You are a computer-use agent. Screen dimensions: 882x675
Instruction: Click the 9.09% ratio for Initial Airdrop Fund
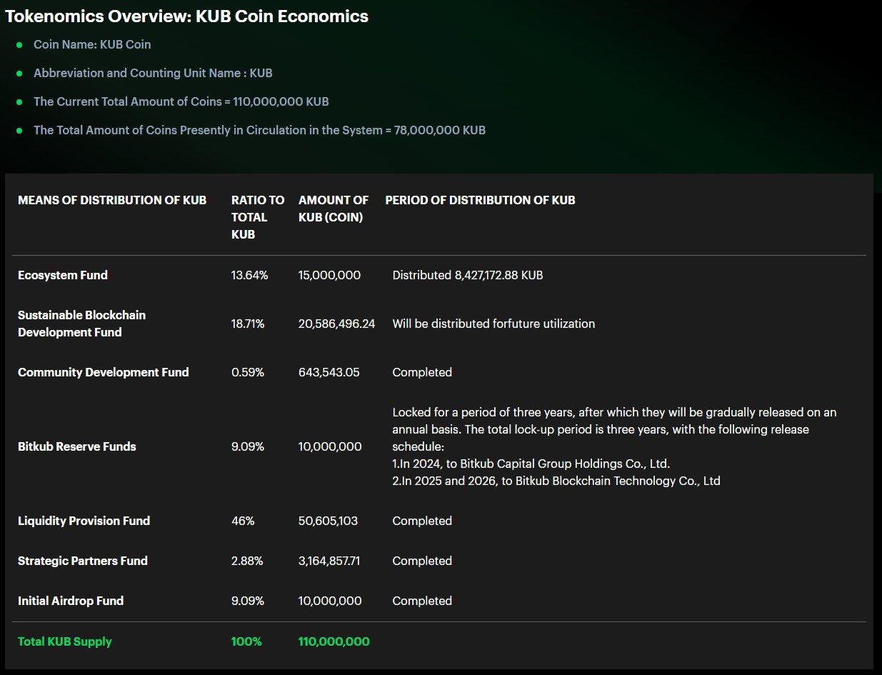pyautogui.click(x=248, y=601)
